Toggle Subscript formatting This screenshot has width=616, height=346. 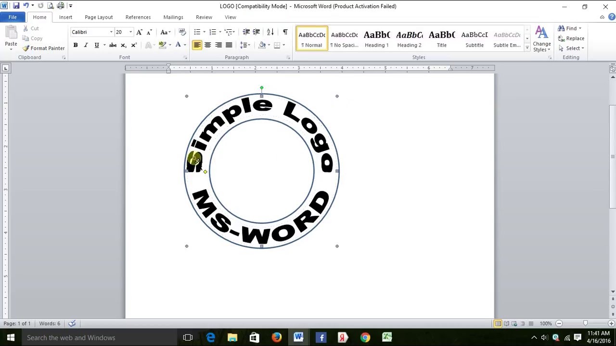(x=123, y=45)
